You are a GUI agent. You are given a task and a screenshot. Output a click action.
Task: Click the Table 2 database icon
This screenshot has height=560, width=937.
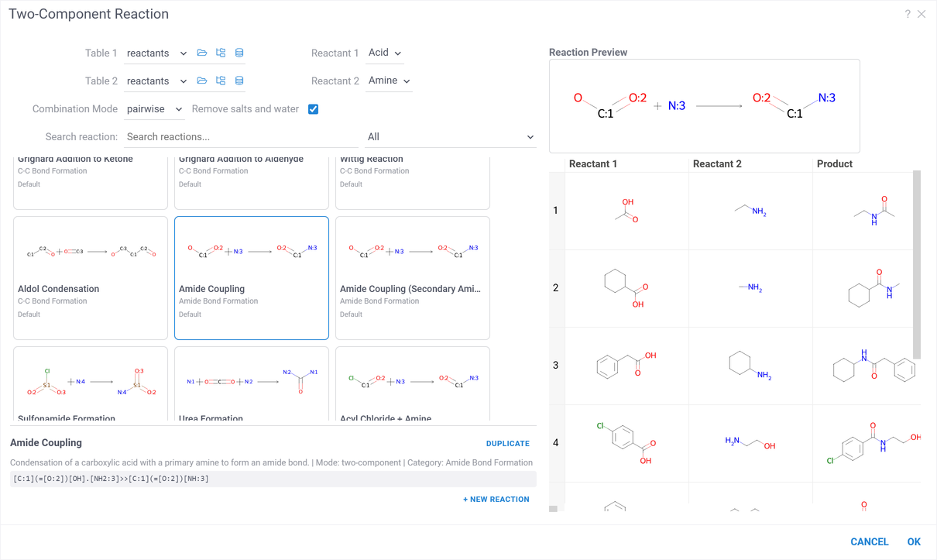pos(239,81)
